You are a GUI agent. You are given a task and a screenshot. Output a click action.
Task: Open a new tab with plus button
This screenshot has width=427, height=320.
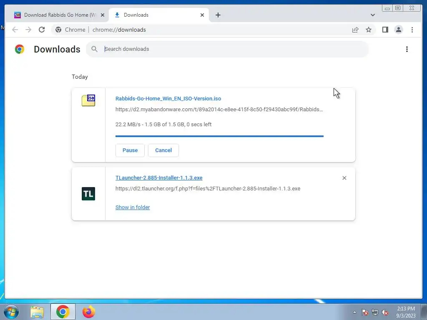tap(218, 15)
